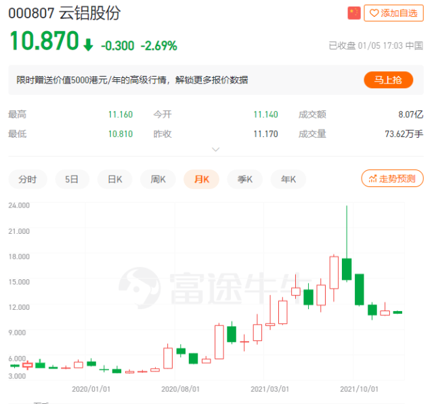This screenshot has height=404, width=434.
Task: Switch to 年K chart tab
Action: coord(288,179)
